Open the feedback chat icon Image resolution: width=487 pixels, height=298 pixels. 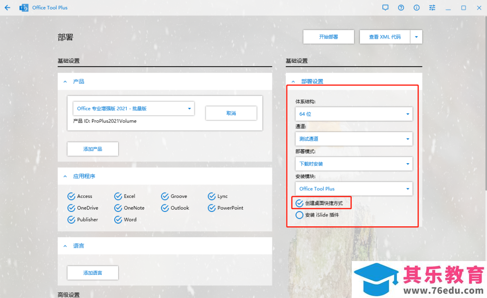tap(386, 8)
